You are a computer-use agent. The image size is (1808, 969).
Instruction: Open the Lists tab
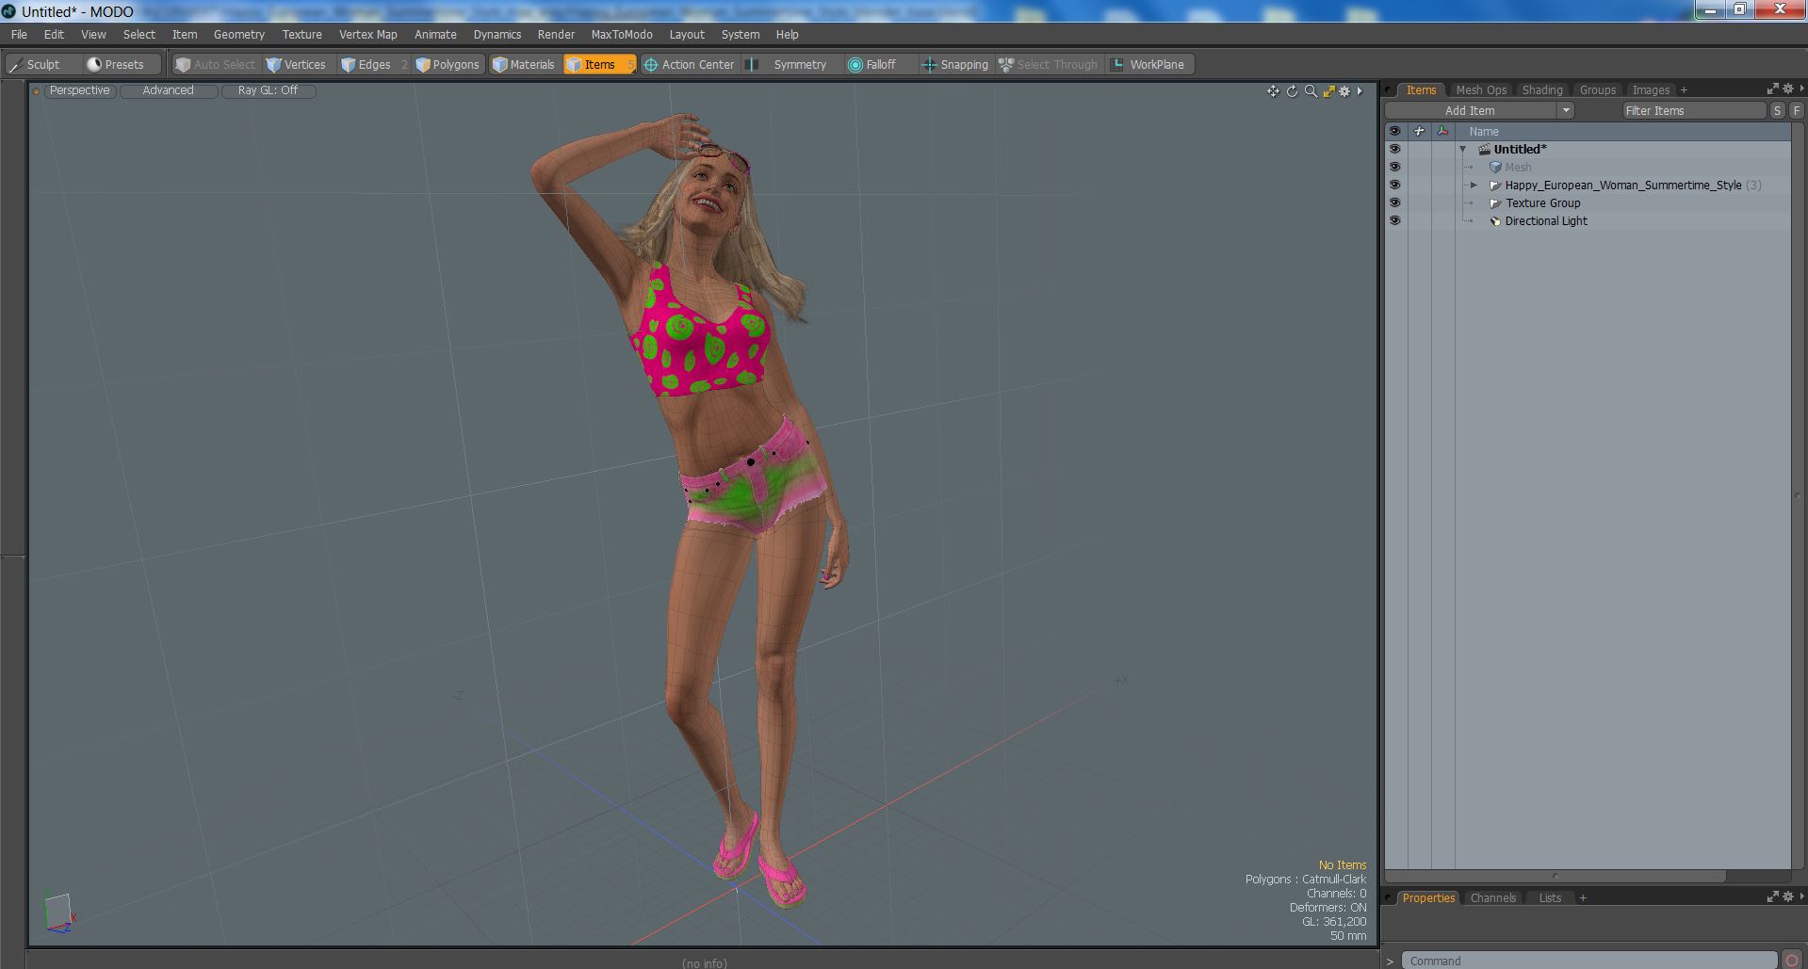pyautogui.click(x=1550, y=898)
